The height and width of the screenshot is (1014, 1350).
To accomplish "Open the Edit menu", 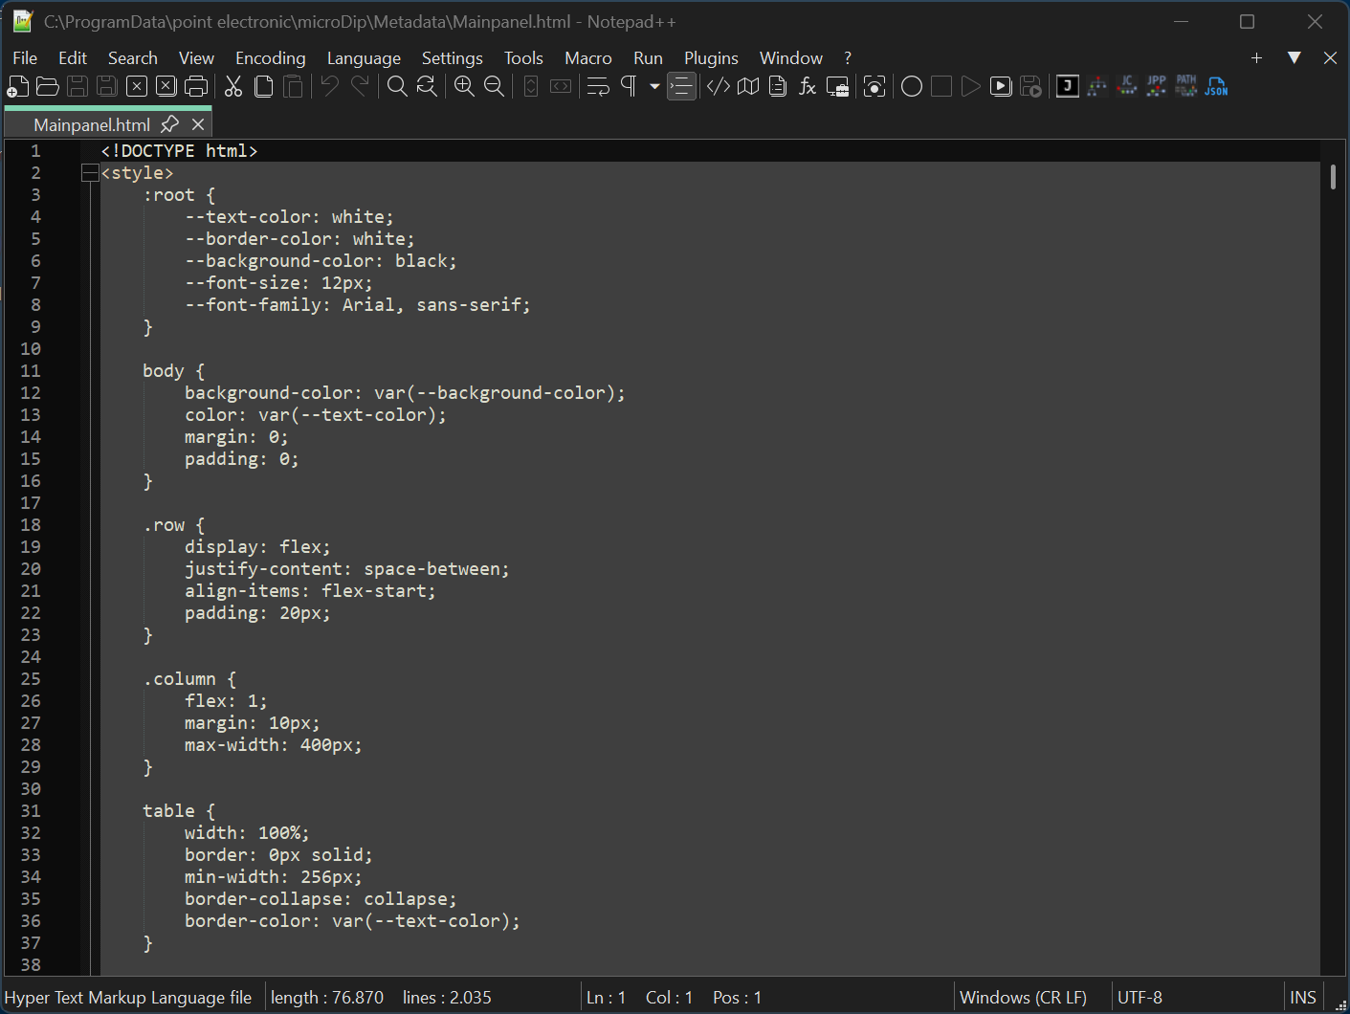I will pos(73,58).
